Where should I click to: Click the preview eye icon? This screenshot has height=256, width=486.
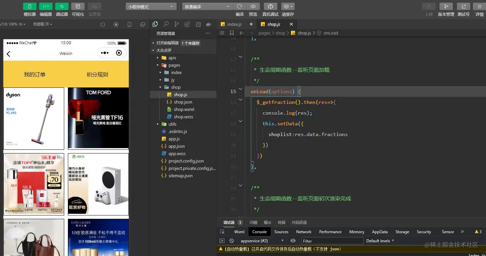click(253, 6)
